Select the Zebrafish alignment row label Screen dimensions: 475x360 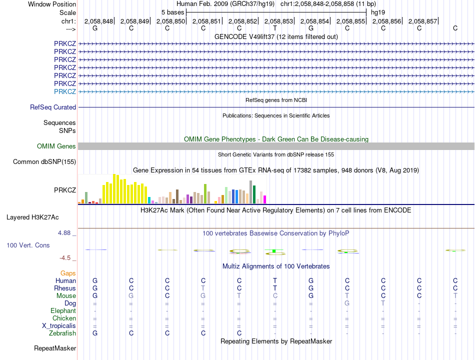pyautogui.click(x=62, y=333)
